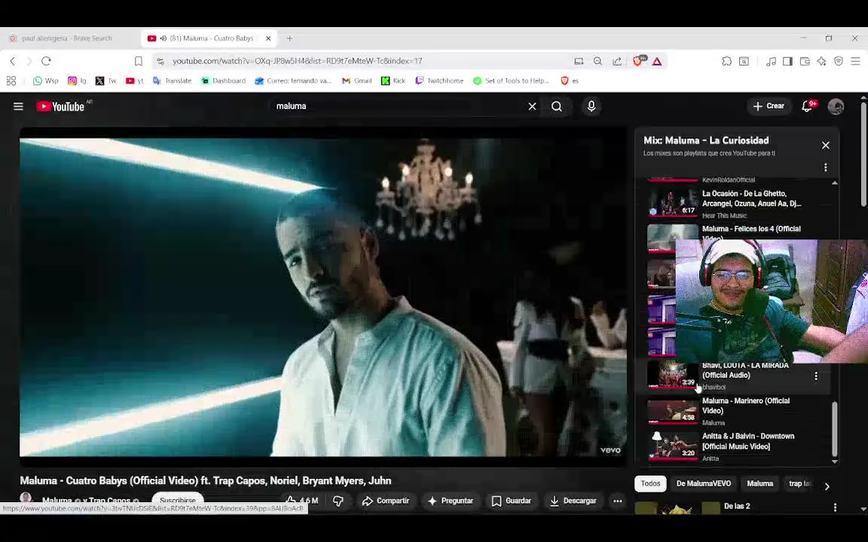Image resolution: width=868 pixels, height=542 pixels.
Task: Click the Preguntar button
Action: coord(451,501)
